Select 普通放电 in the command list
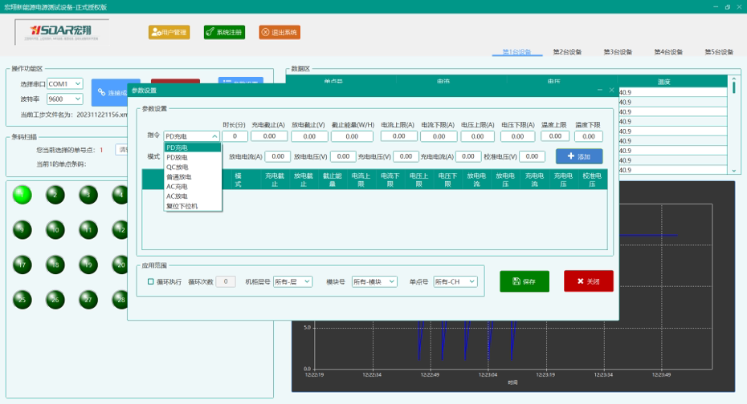This screenshot has width=747, height=404. pos(193,177)
